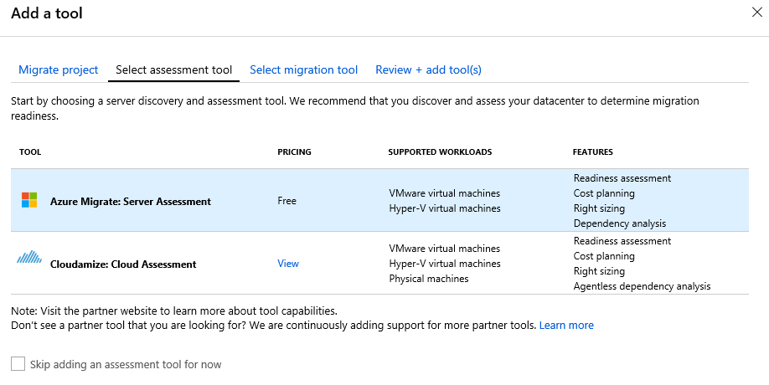Tick Skip adding an assessment tool checkbox
Image resolution: width=769 pixels, height=385 pixels.
pos(18,364)
